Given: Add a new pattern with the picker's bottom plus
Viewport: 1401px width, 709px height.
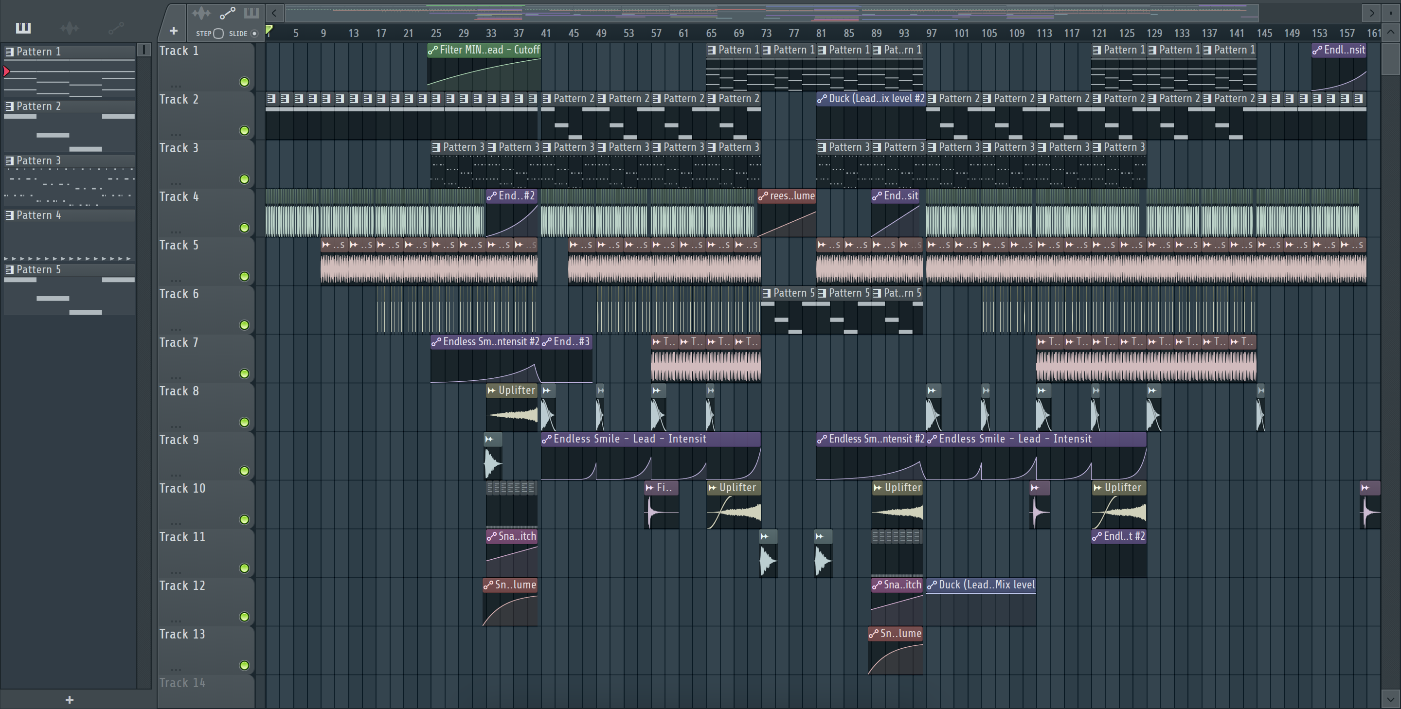Looking at the screenshot, I should pos(69,700).
